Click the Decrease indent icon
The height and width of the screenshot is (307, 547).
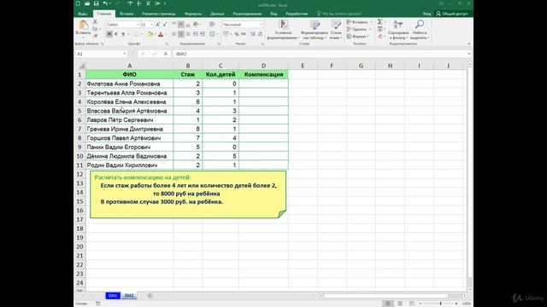click(x=196, y=34)
